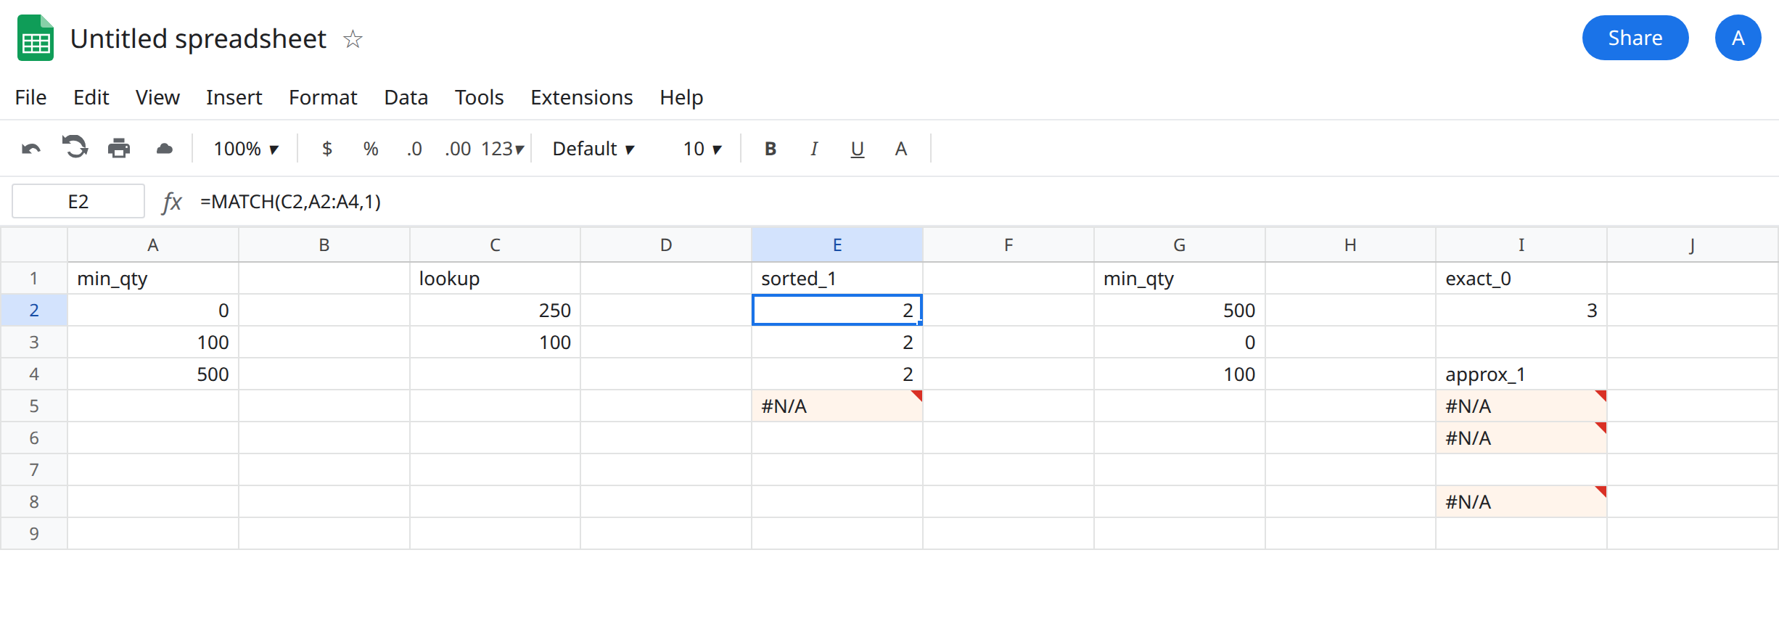Click the Untitled spreadsheet title
The image size is (1779, 624).
pos(198,38)
